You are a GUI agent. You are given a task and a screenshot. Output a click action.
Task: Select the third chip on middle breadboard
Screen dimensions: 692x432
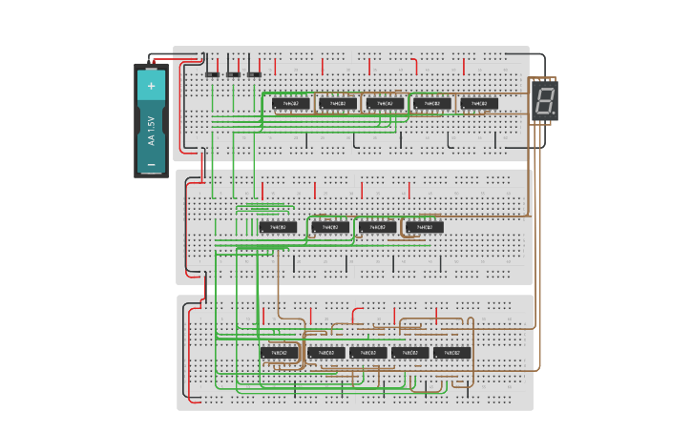(377, 227)
